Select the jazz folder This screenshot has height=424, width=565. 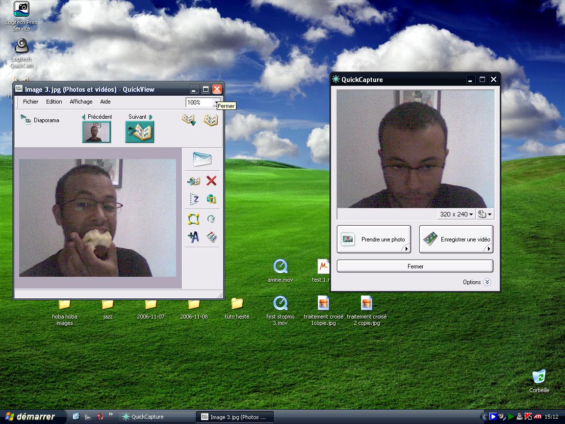pos(108,309)
